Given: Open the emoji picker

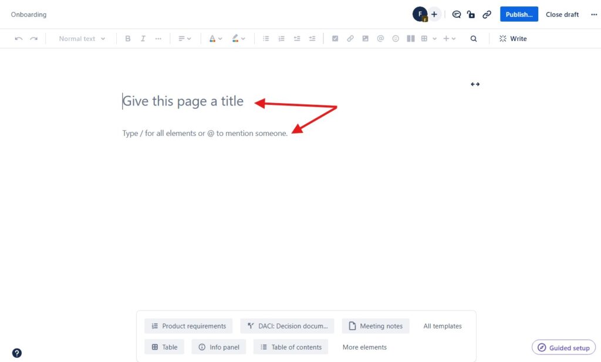Looking at the screenshot, I should 395,38.
